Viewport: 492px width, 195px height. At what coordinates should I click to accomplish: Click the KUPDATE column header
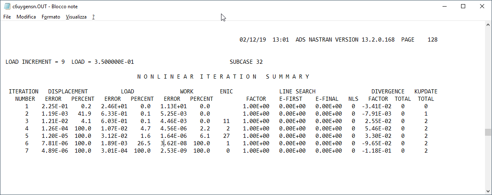pos(426,91)
